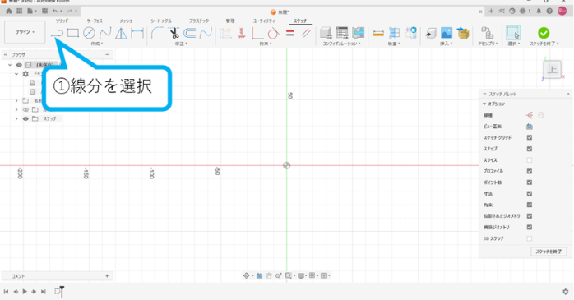
Task: Select the Offset tool
Action: tap(190, 34)
